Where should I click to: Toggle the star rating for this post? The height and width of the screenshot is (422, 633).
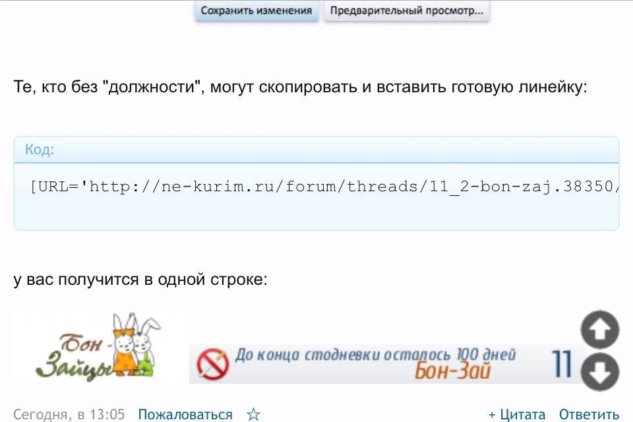pyautogui.click(x=253, y=414)
